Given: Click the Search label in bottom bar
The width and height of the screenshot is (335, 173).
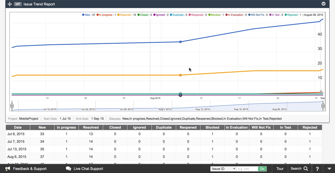Looking at the screenshot, I should tap(296, 169).
